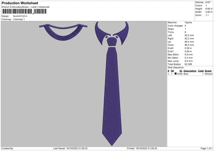Click the 'Wilcom' brand cell
The height and width of the screenshot is (151, 214).
(x=209, y=74)
